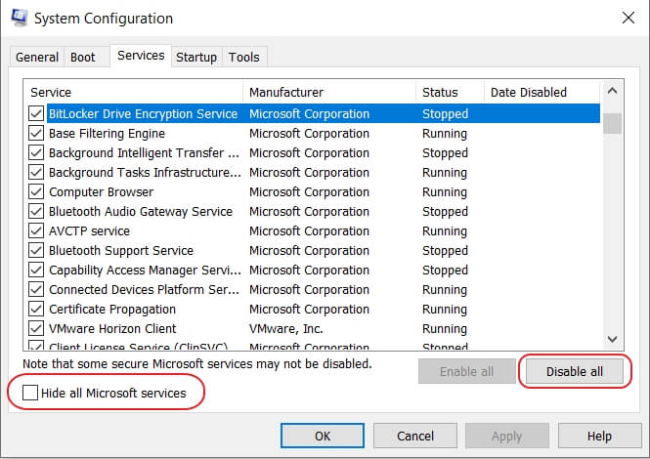
Task: Switch to the General tab
Action: coord(37,58)
